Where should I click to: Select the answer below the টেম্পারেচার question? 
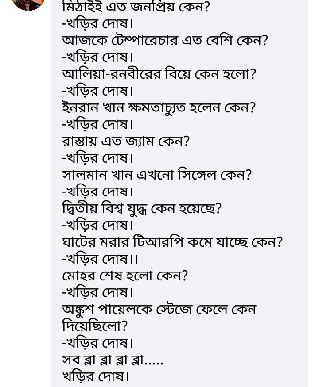pos(97,57)
